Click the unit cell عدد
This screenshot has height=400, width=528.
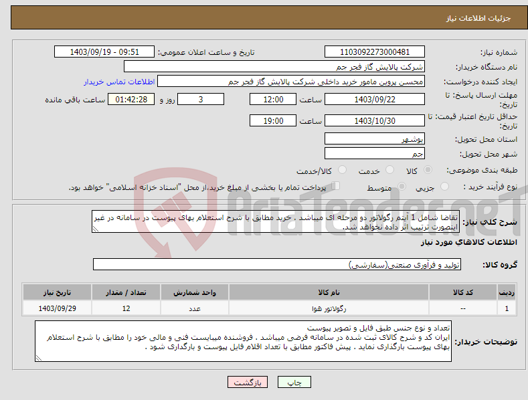pyautogui.click(x=195, y=308)
